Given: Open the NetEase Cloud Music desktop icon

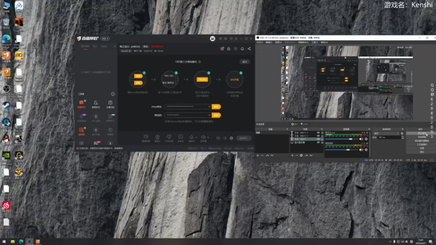Looking at the screenshot, I should coord(6,206).
